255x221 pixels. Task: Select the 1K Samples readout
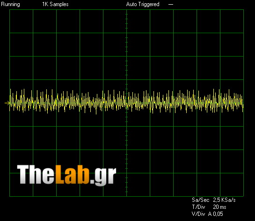[55, 4]
